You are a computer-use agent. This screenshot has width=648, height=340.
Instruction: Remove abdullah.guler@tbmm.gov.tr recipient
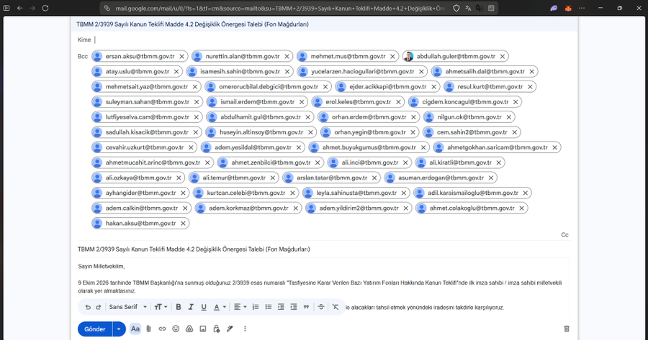(503, 57)
